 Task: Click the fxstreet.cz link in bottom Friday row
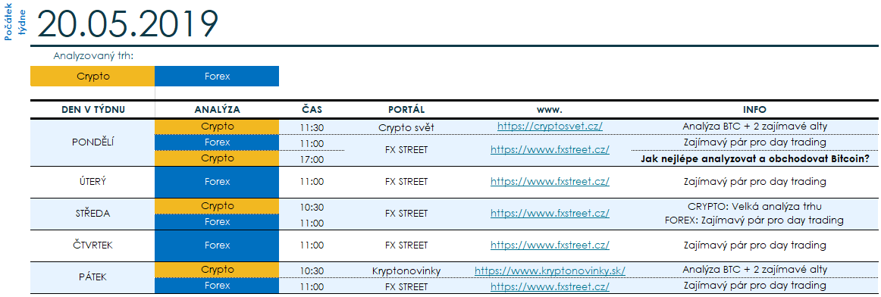pyautogui.click(x=550, y=286)
